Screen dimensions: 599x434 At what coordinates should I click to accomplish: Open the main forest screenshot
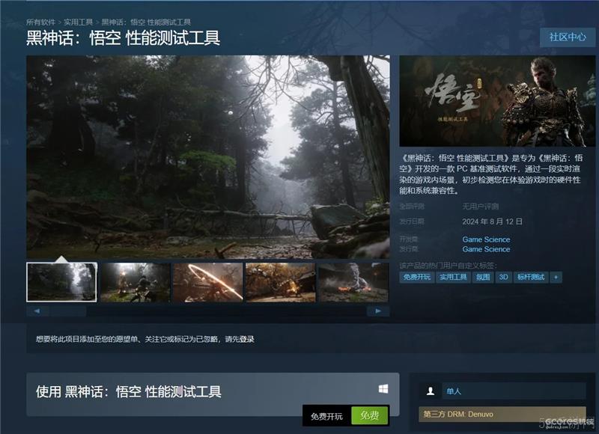[x=208, y=157]
